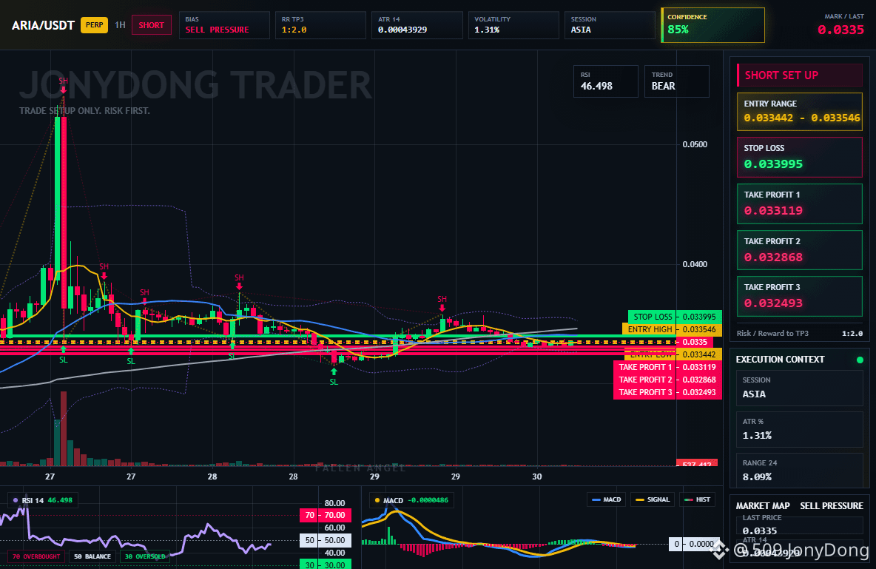Select the ATR 14 value card in header

tap(417, 25)
